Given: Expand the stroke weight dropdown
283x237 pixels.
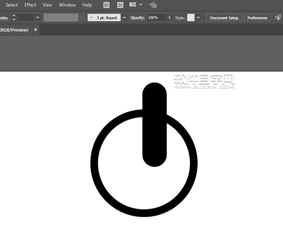Looking at the screenshot, I should (x=37, y=18).
